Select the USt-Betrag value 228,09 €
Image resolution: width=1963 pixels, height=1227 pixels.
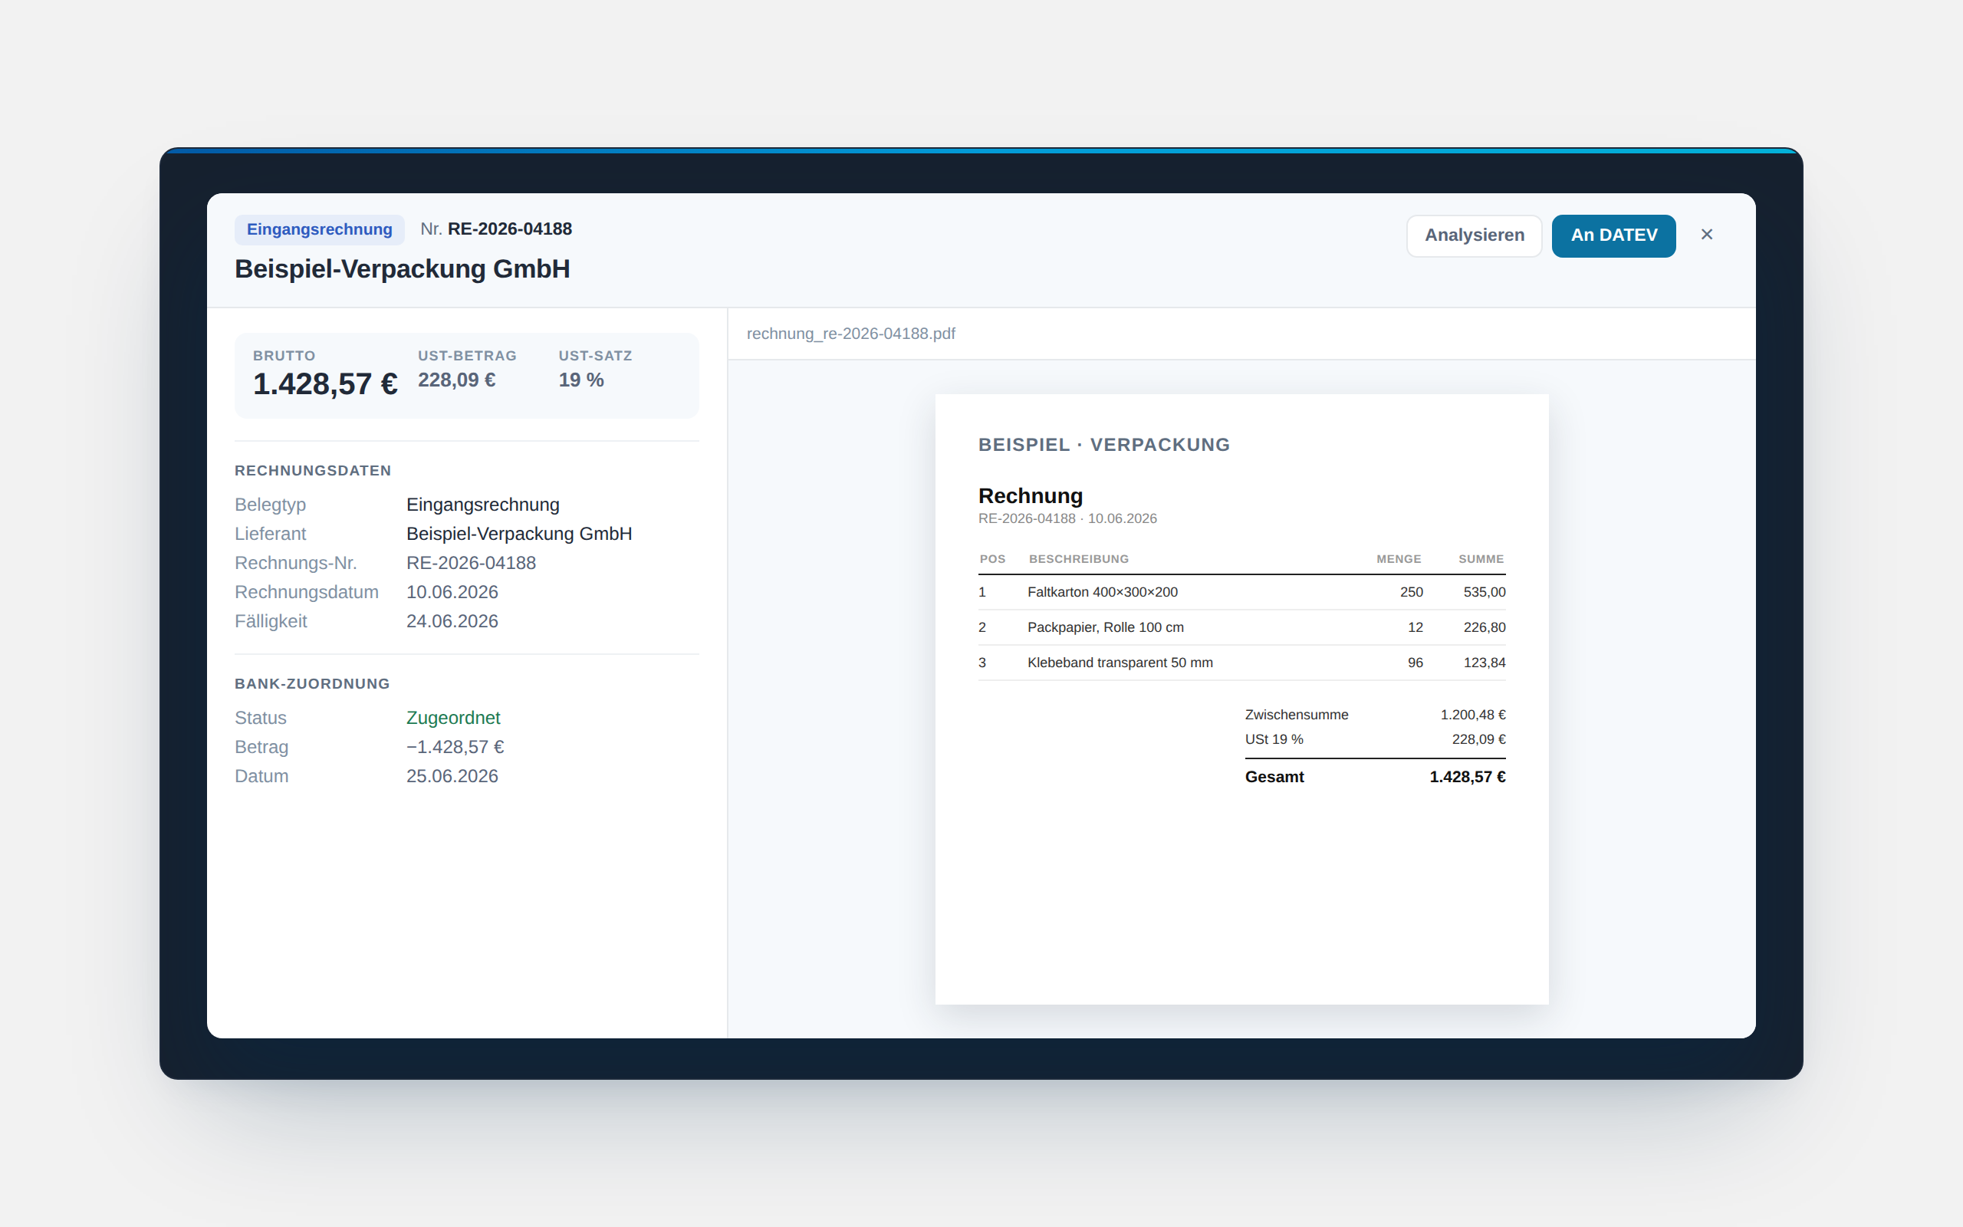coord(457,380)
